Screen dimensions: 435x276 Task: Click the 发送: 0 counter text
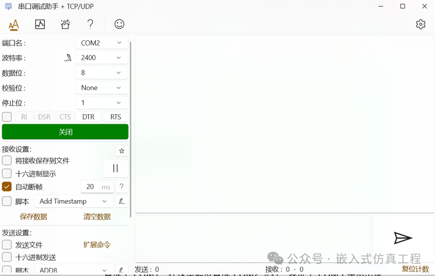pyautogui.click(x=147, y=269)
